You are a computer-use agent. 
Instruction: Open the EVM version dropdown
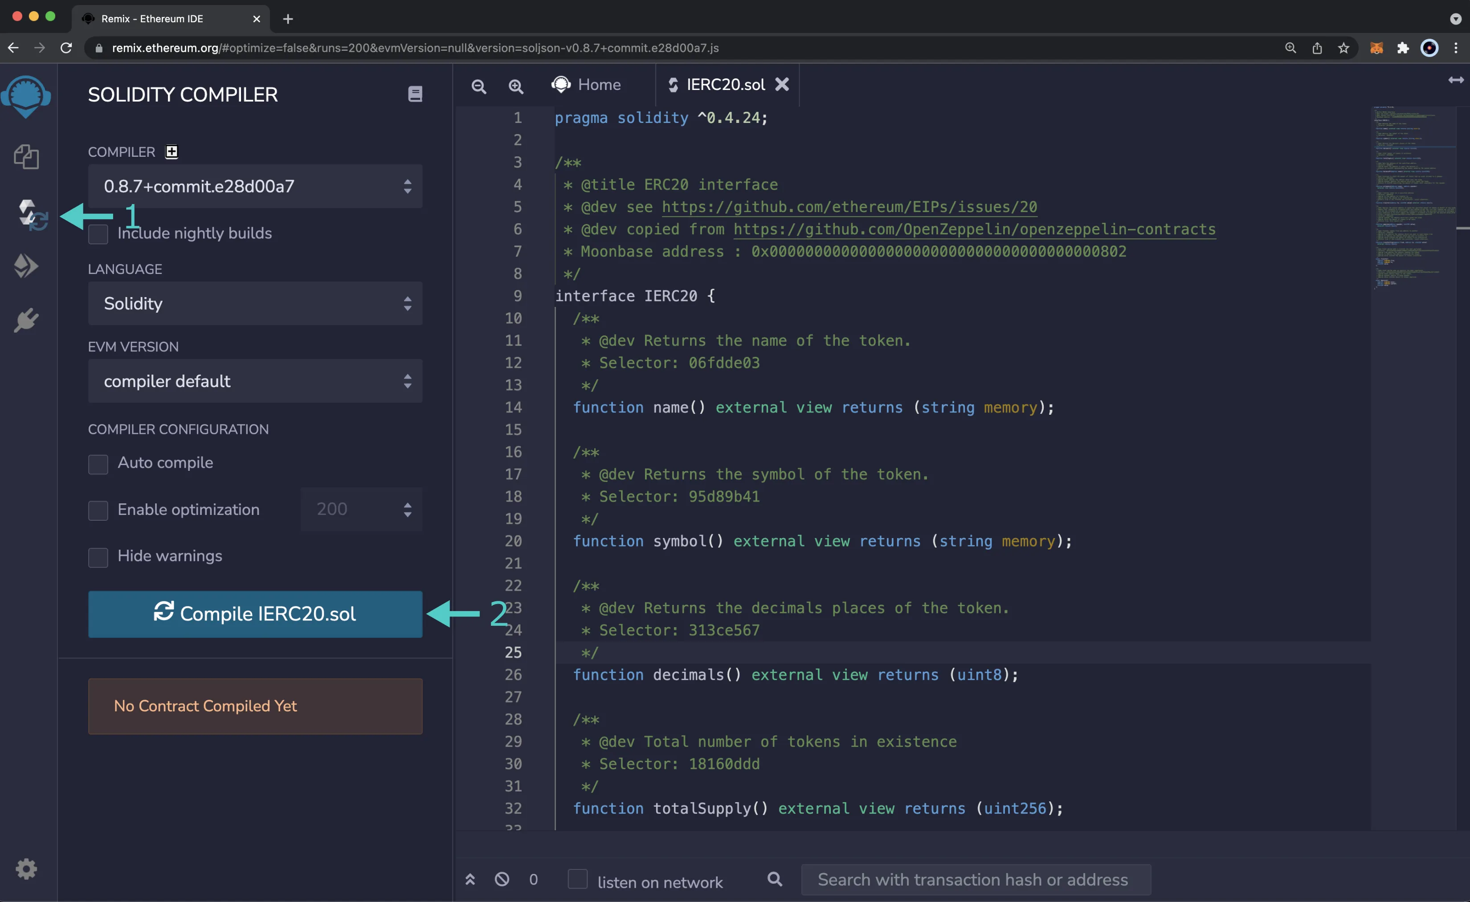255,380
